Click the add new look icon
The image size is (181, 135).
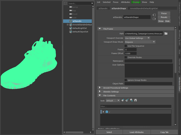click(123, 100)
